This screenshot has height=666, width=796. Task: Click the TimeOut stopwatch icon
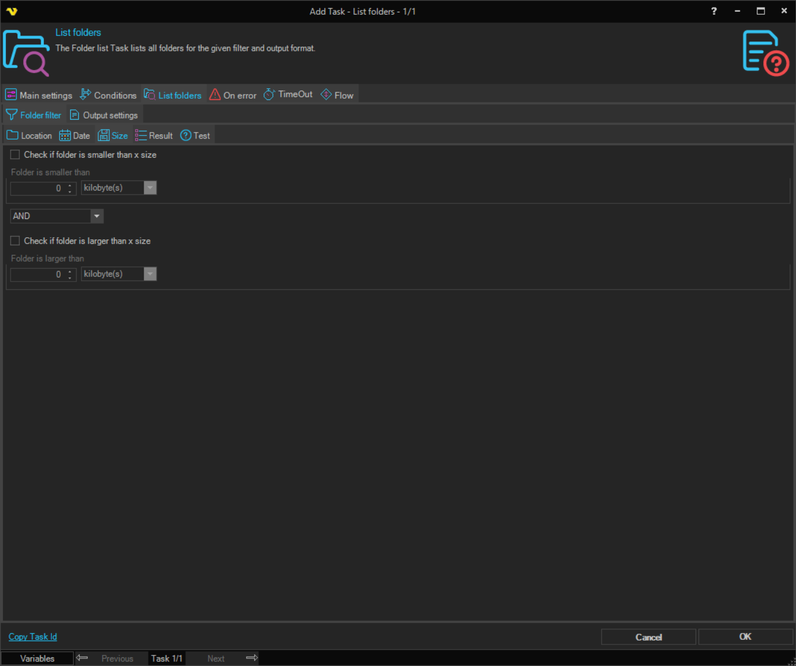[269, 95]
